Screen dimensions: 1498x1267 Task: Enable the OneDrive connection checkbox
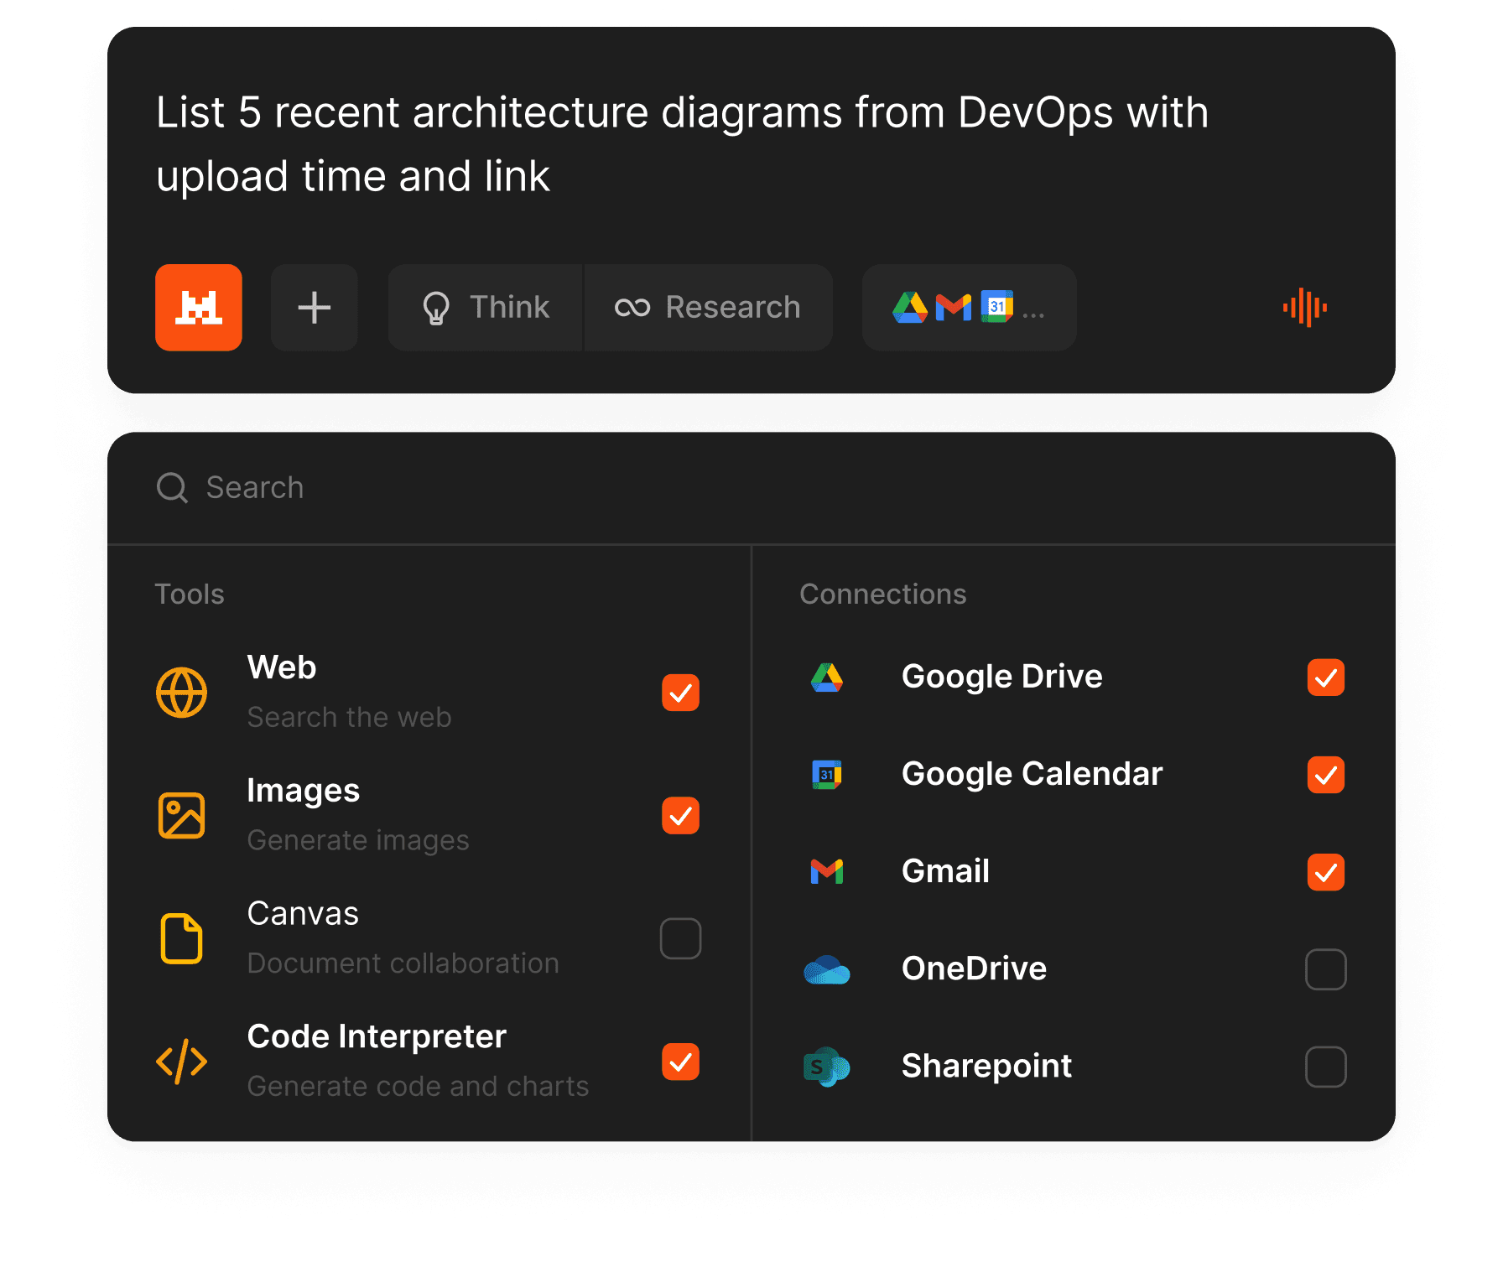1325,969
